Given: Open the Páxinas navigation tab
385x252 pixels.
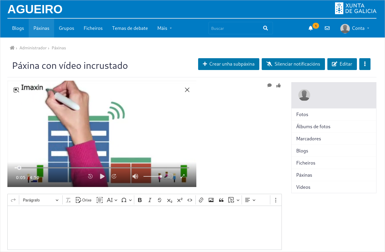Looking at the screenshot, I should (x=41, y=28).
